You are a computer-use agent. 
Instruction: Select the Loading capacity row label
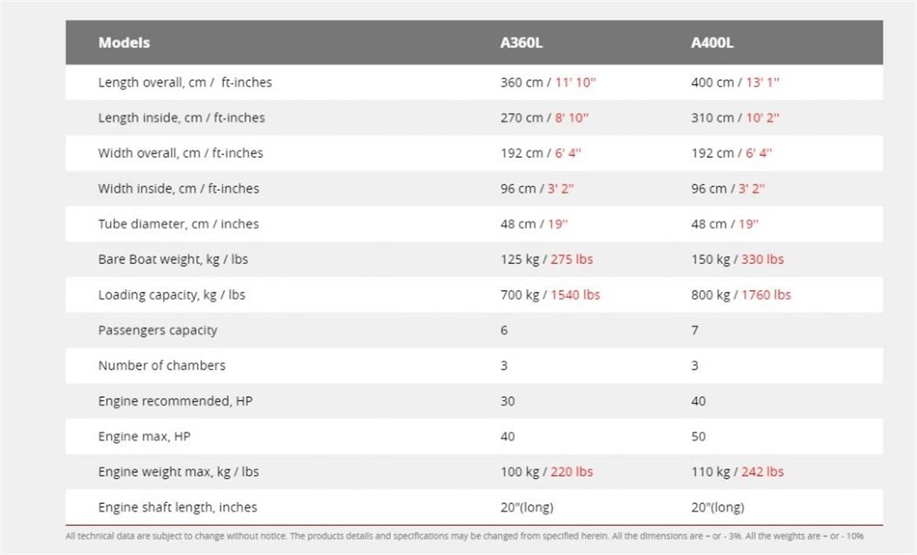click(x=172, y=295)
